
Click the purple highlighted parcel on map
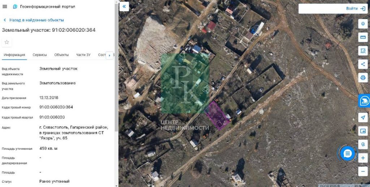point(217,115)
